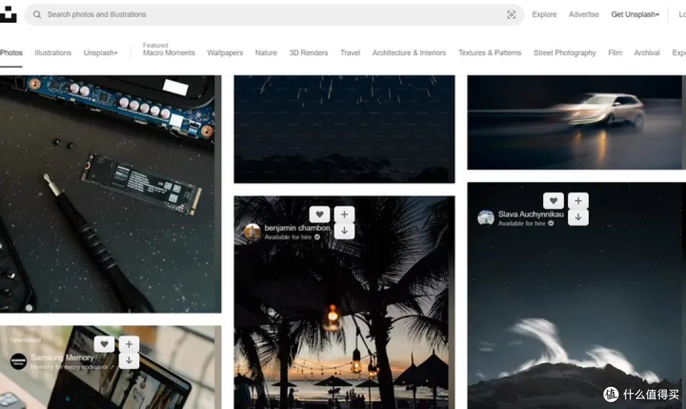Select the Film category
Image resolution: width=686 pixels, height=409 pixels.
[x=615, y=53]
